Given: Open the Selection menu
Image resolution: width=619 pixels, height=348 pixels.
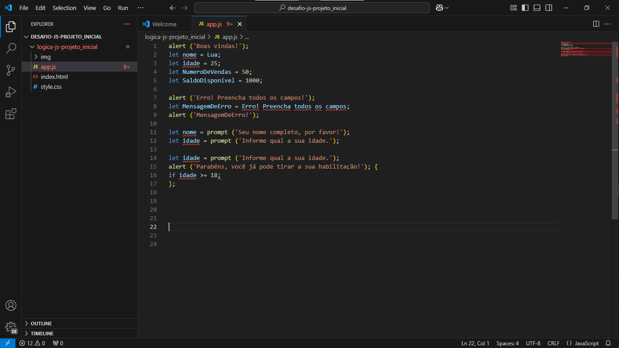Looking at the screenshot, I should (x=64, y=8).
